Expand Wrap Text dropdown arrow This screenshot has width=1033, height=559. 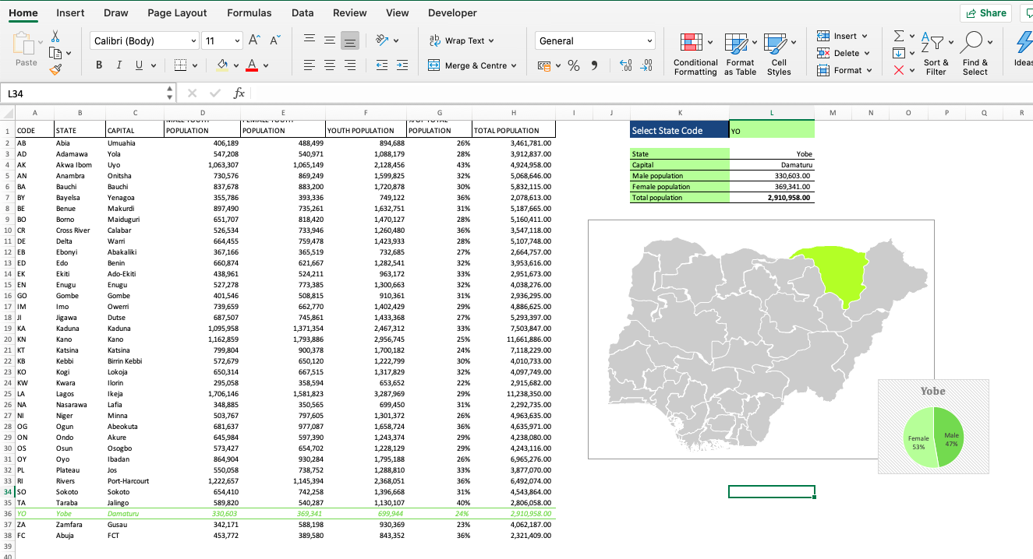point(491,40)
